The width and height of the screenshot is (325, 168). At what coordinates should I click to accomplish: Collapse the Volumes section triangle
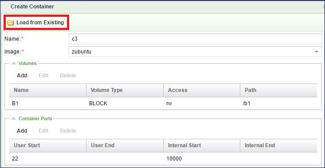[14, 63]
